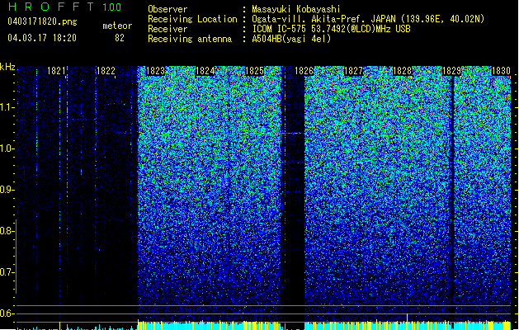
Task: Click the 1826 time marker
Action: tap(304, 71)
